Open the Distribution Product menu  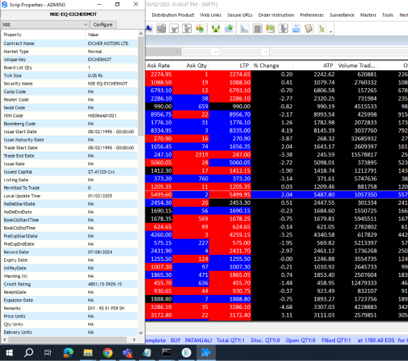[x=173, y=15]
